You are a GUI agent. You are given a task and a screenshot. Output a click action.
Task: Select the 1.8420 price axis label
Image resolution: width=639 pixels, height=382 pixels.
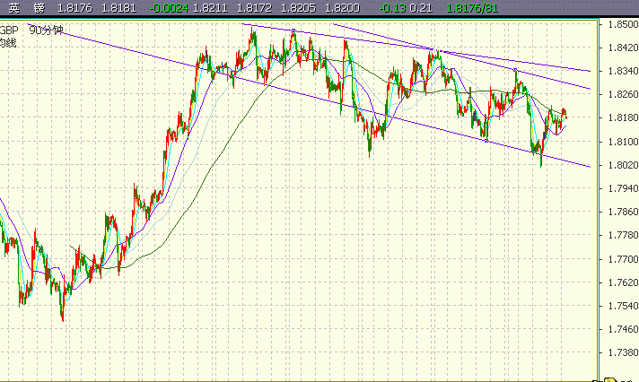click(623, 48)
